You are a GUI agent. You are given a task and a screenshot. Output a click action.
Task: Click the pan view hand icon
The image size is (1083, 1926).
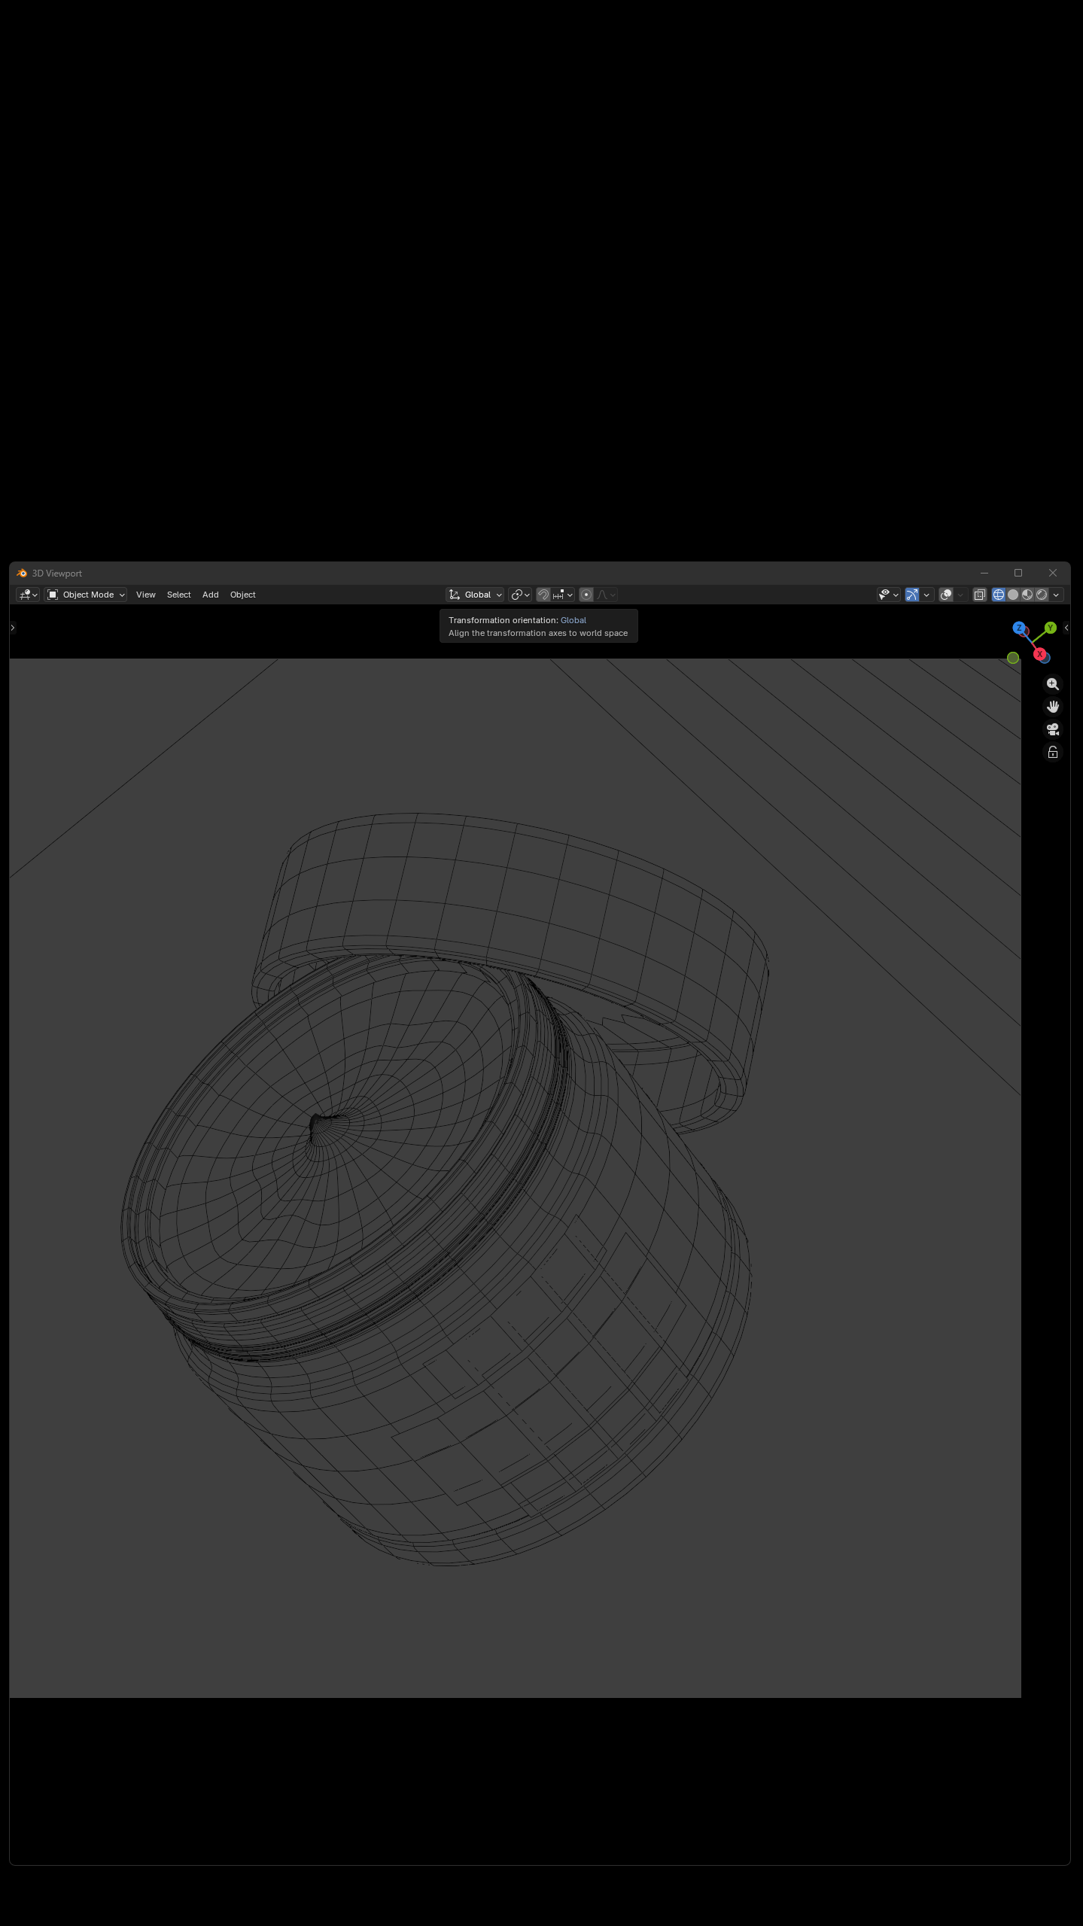click(1053, 707)
